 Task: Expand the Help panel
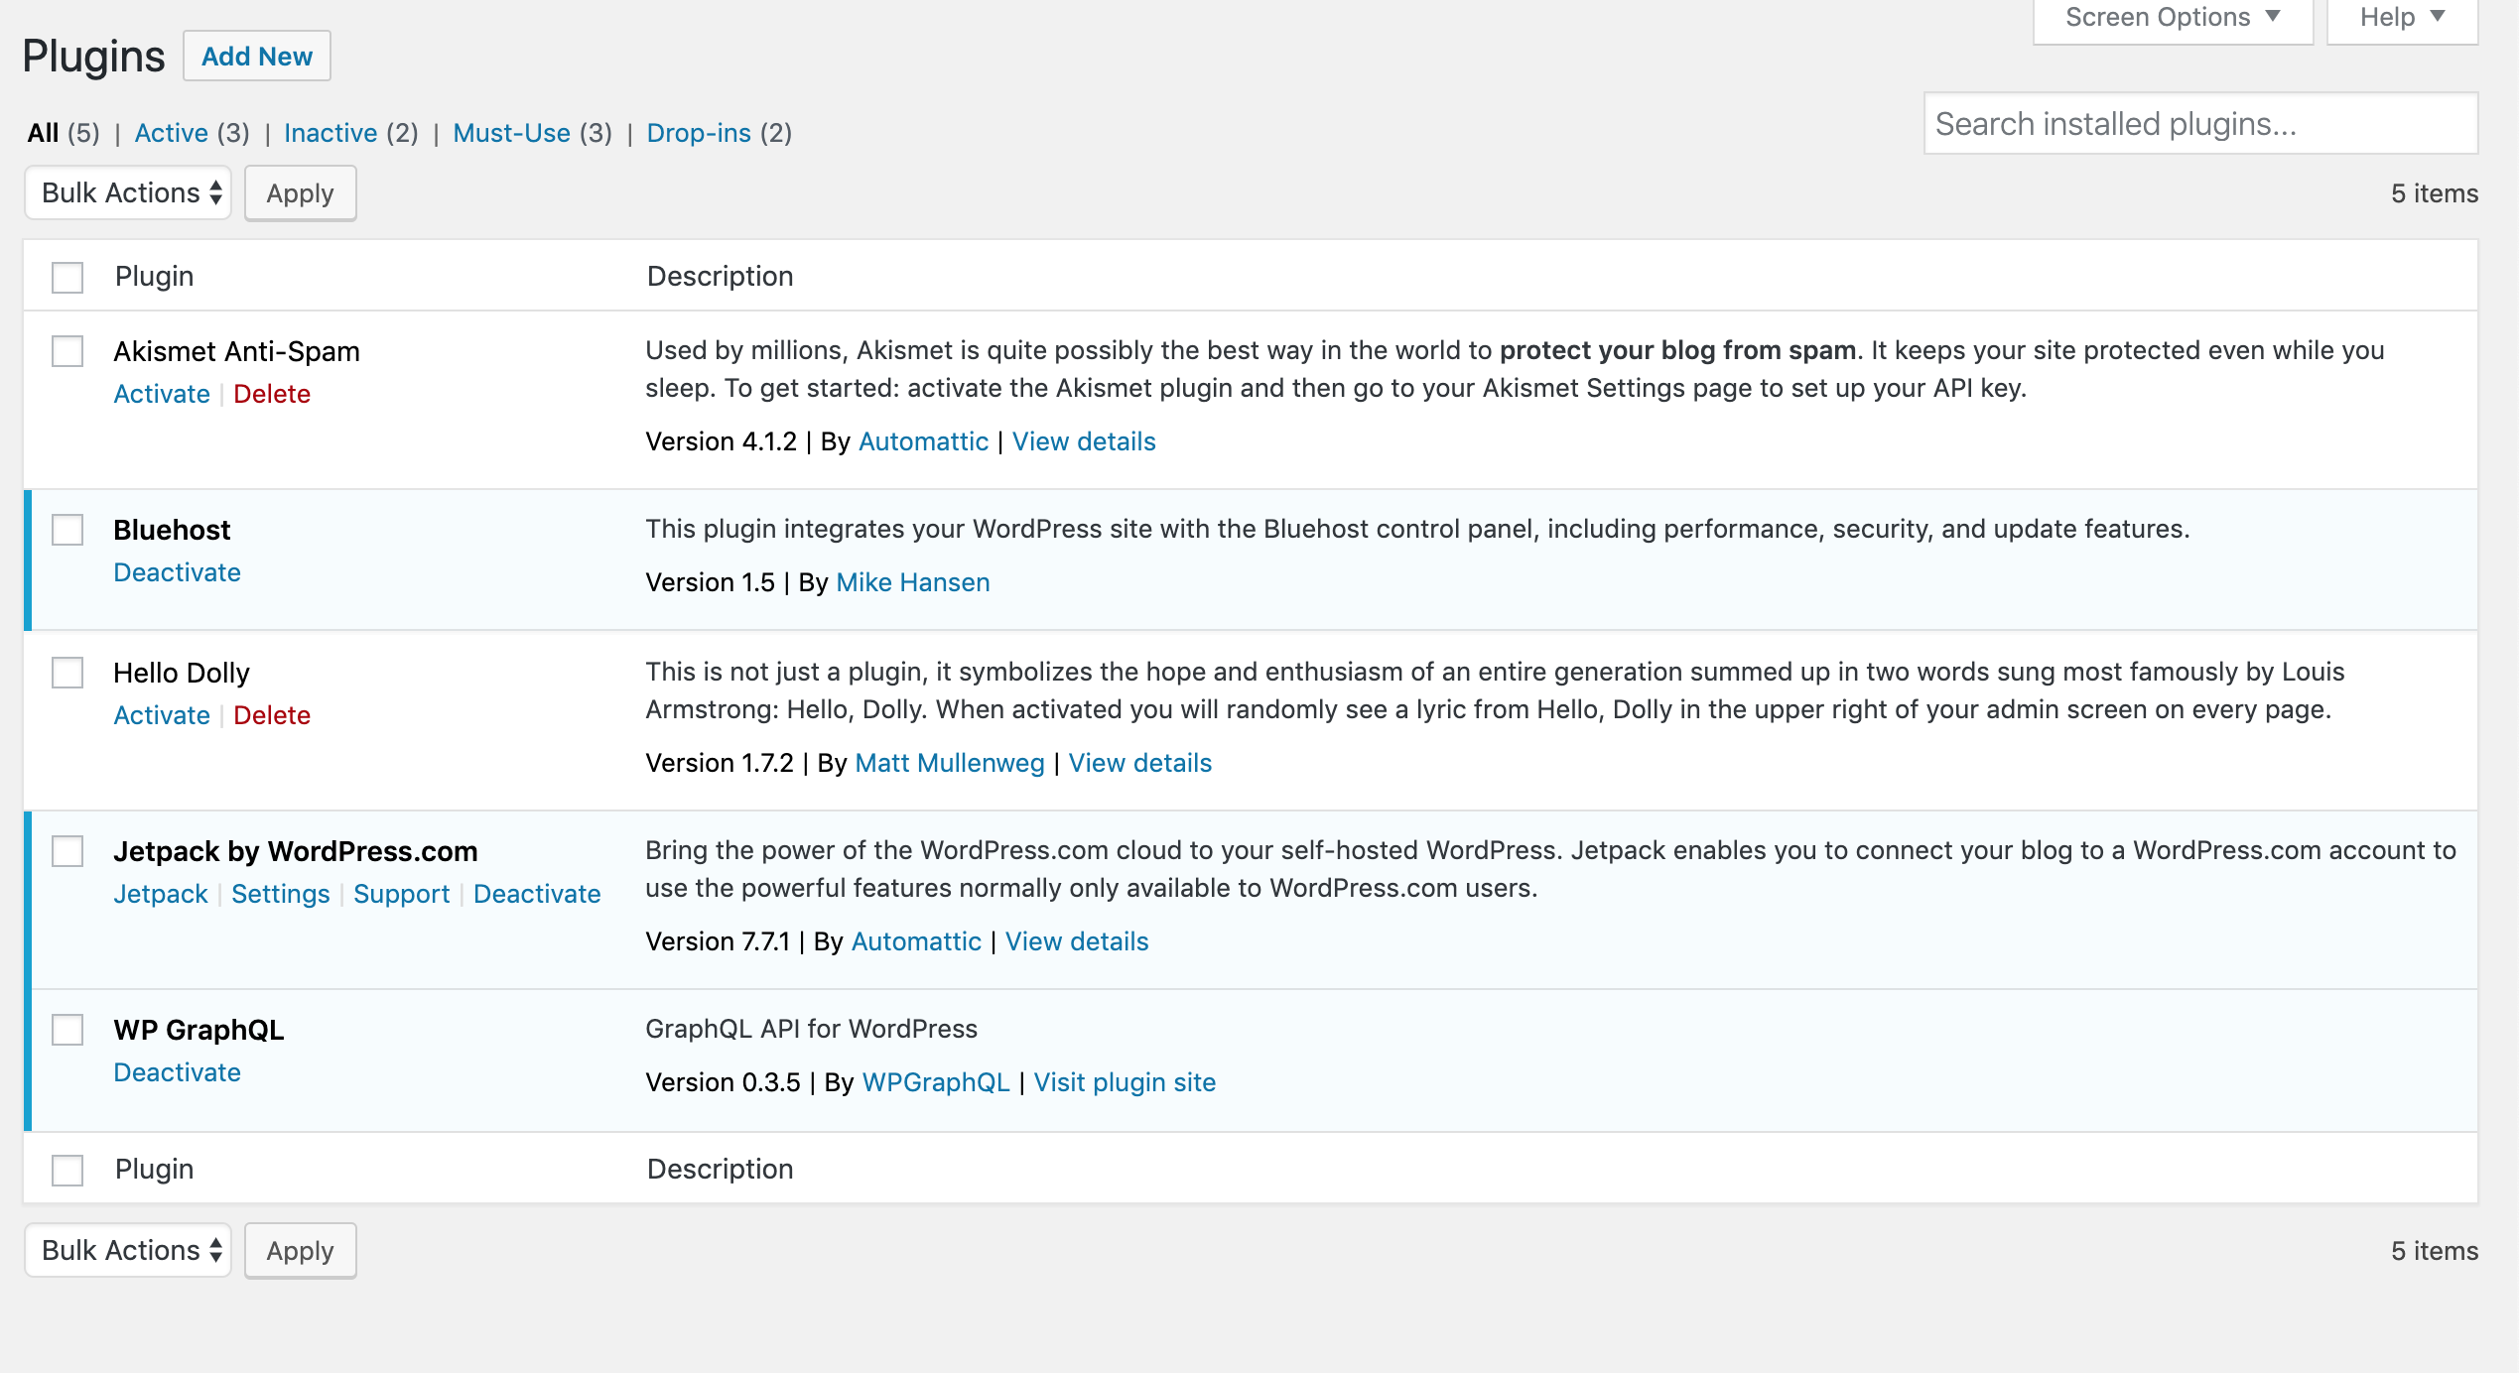[x=2402, y=20]
